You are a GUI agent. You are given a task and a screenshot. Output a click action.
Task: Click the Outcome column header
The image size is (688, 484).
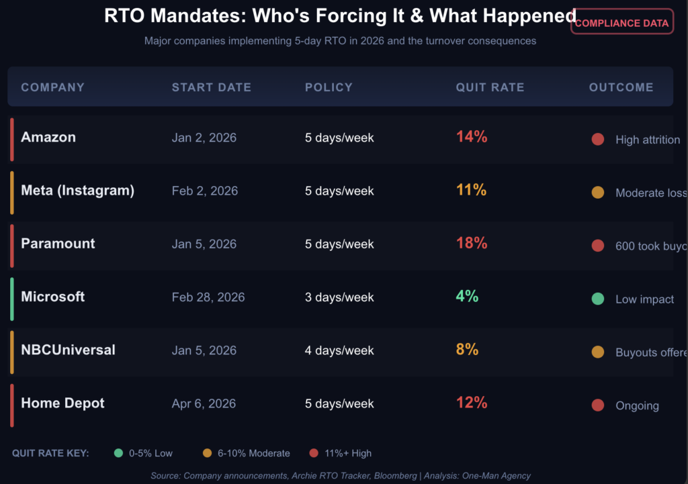point(621,87)
